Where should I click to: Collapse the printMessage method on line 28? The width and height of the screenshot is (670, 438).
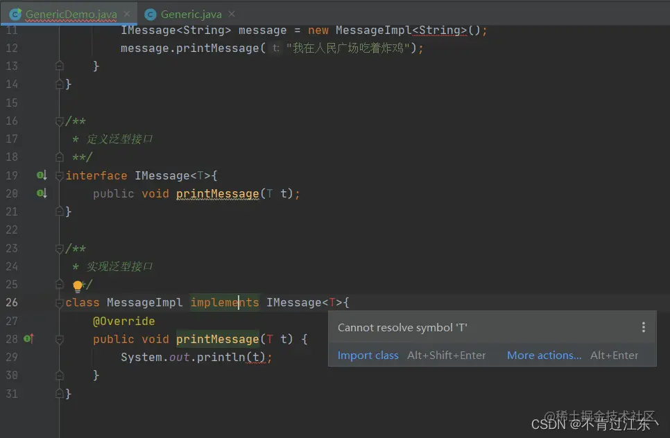(x=60, y=340)
